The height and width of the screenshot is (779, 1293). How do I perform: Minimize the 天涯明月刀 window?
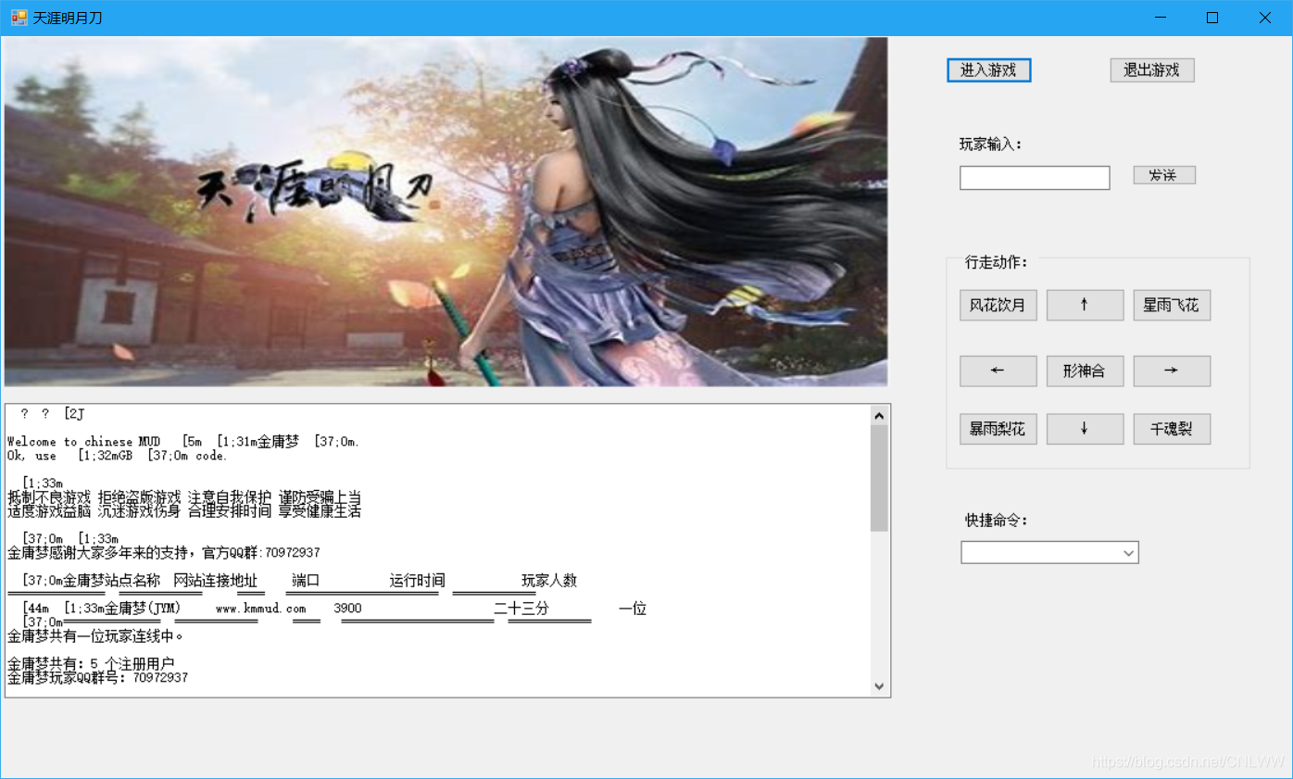pos(1159,18)
